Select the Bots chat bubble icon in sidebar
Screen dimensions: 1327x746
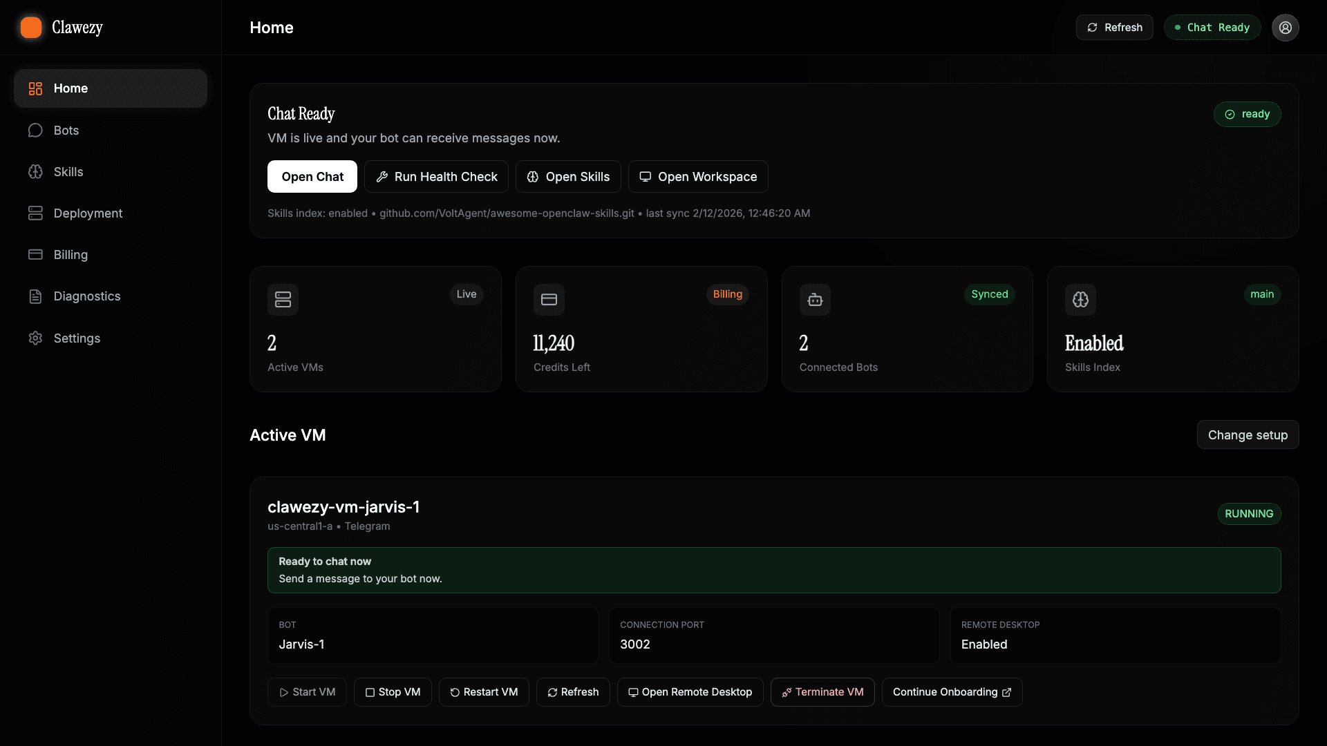pos(35,130)
